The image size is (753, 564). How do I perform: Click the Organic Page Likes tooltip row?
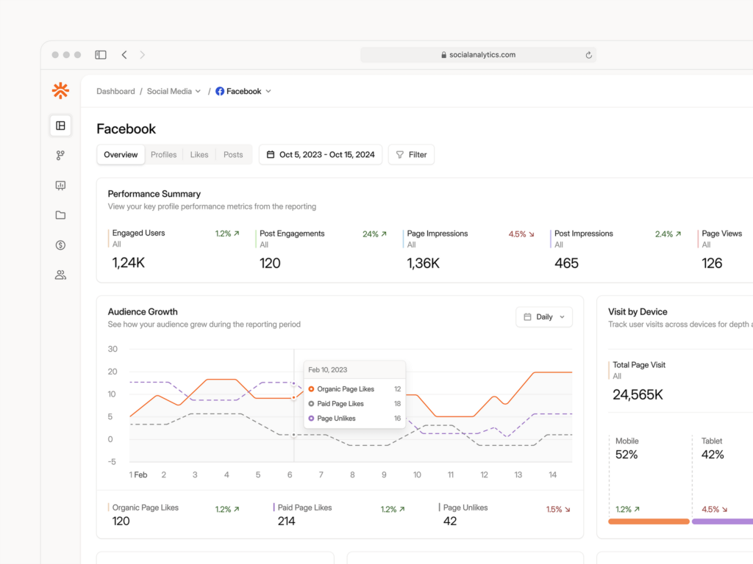(355, 389)
